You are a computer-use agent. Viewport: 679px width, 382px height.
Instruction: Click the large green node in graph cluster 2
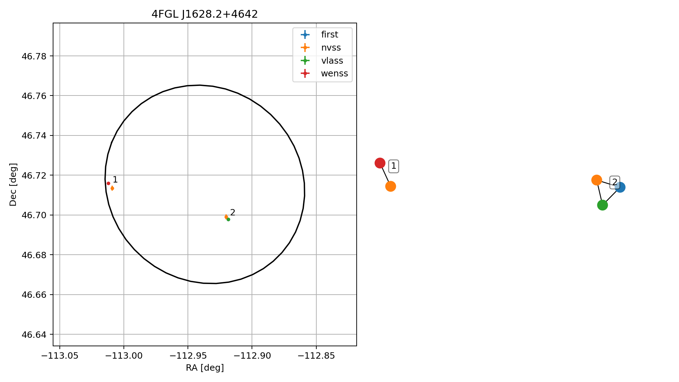point(602,205)
